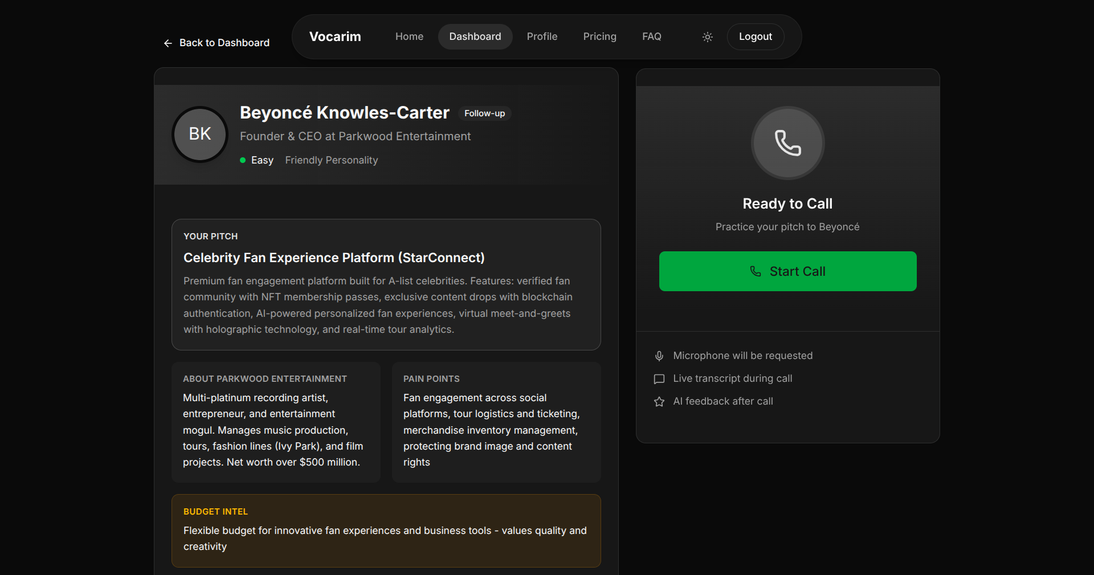Click 'AI feedback after call' text
1094x575 pixels.
(x=723, y=401)
